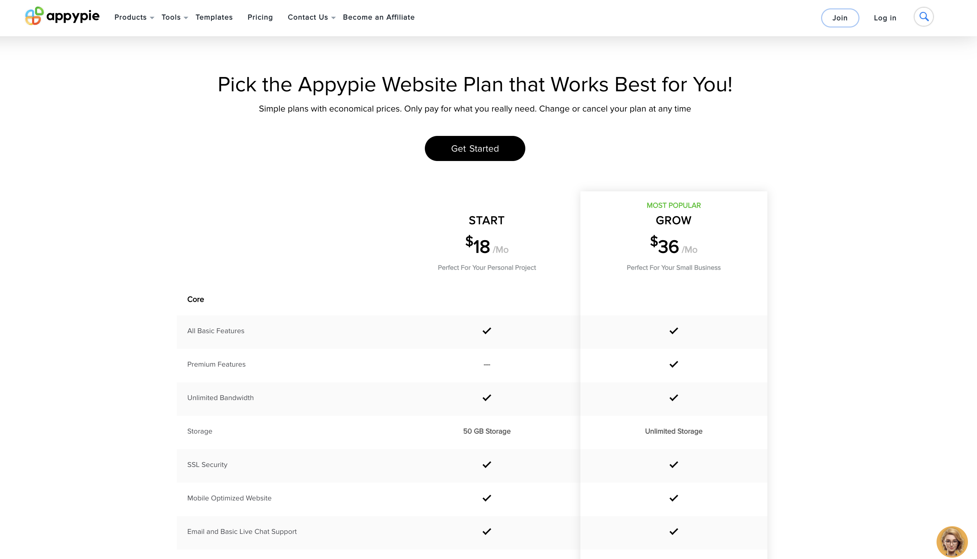Viewport: 977px width, 559px height.
Task: Open the Templates menu item
Action: click(x=214, y=17)
